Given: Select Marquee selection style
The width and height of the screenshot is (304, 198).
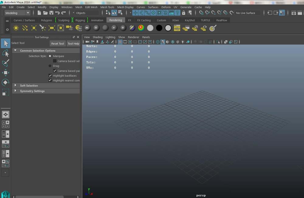Looking at the screenshot, I should (50, 56).
